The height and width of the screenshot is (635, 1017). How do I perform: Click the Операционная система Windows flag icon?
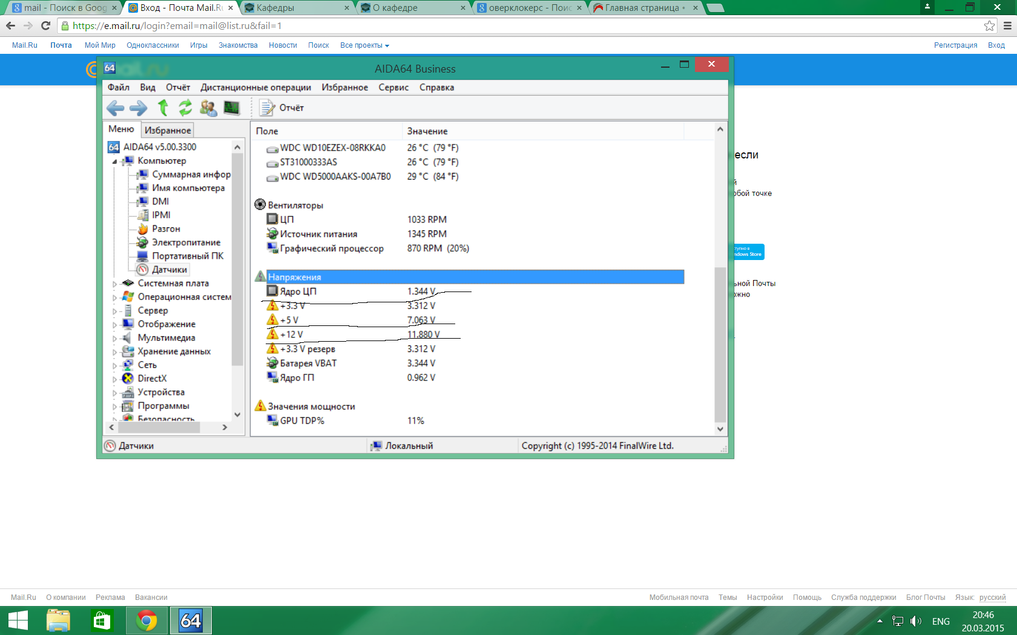[x=128, y=297]
